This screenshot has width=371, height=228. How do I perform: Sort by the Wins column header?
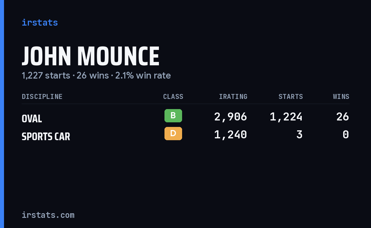pos(341,96)
